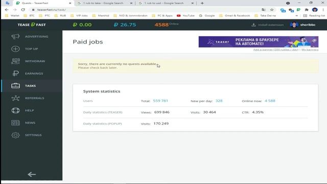The width and height of the screenshot is (327, 184).
Task: Open the PTC bookmark folder
Action: click(44, 16)
